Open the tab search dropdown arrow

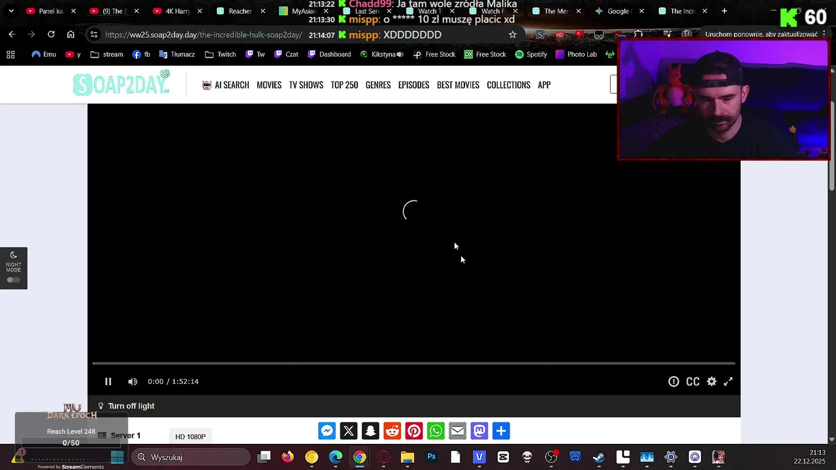(x=11, y=11)
